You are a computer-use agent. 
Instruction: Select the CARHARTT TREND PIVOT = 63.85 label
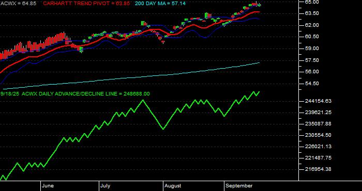86,4
